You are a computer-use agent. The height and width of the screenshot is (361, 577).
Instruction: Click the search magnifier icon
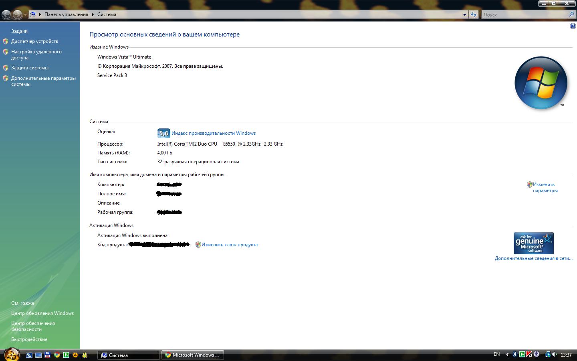tap(571, 14)
